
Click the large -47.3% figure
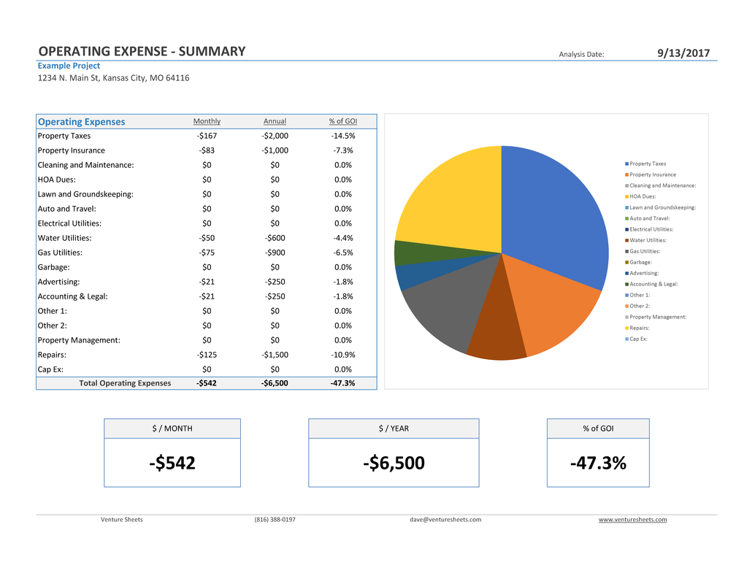pyautogui.click(x=598, y=463)
